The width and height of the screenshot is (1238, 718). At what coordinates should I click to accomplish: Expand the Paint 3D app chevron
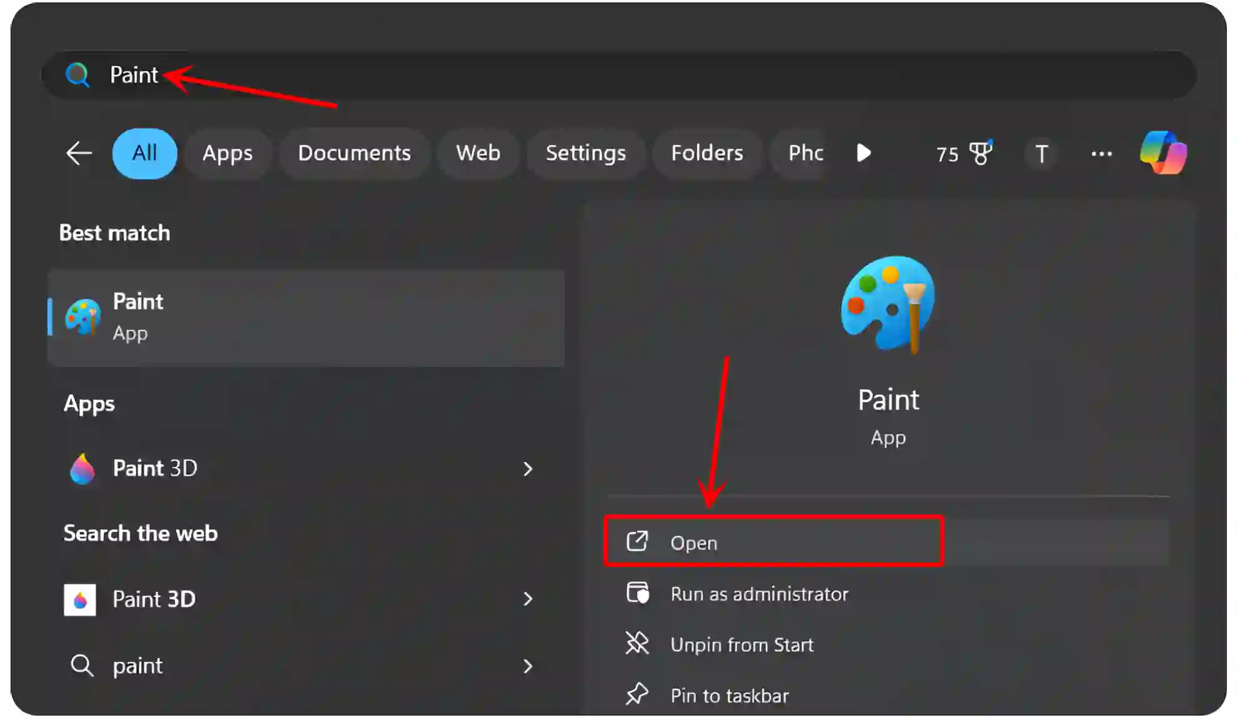pos(528,469)
